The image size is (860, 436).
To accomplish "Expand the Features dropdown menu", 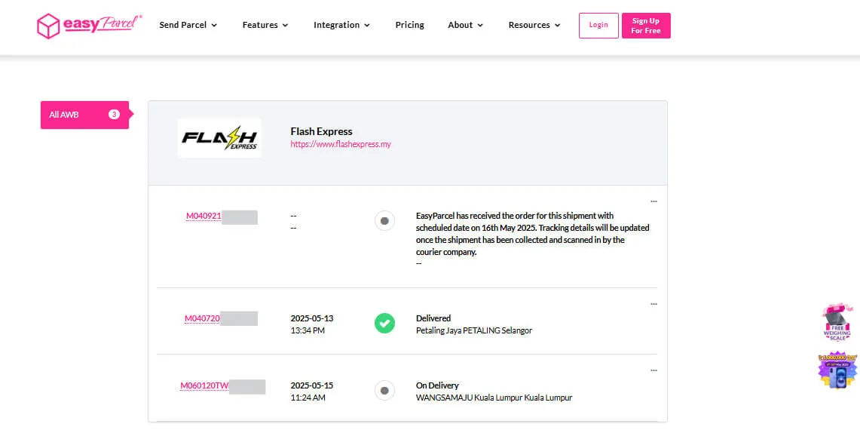I will [x=265, y=26].
